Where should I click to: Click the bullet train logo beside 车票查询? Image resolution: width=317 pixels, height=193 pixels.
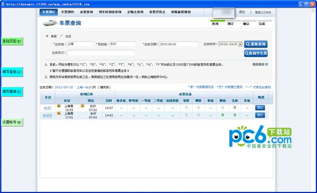click(50, 23)
